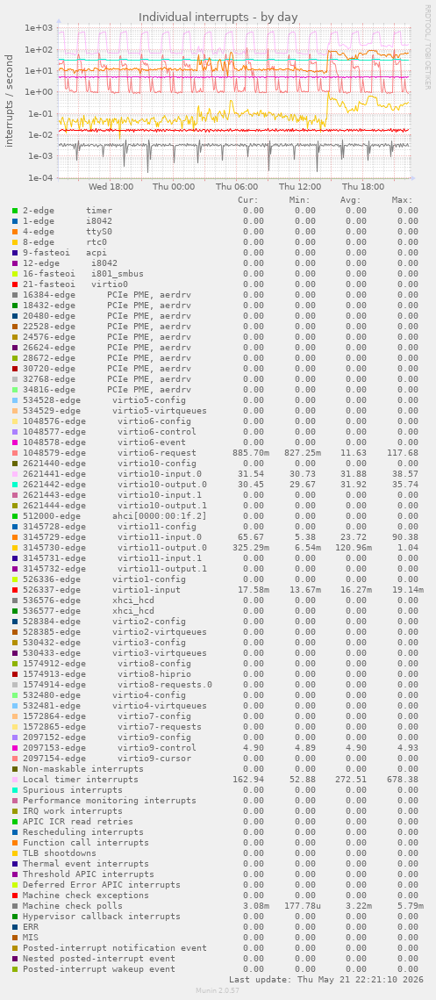Click the TLB shootdowns legend label

tap(60, 853)
